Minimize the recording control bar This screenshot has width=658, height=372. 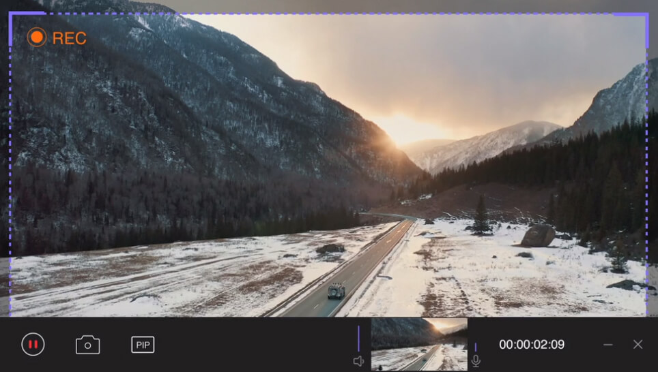click(x=608, y=345)
